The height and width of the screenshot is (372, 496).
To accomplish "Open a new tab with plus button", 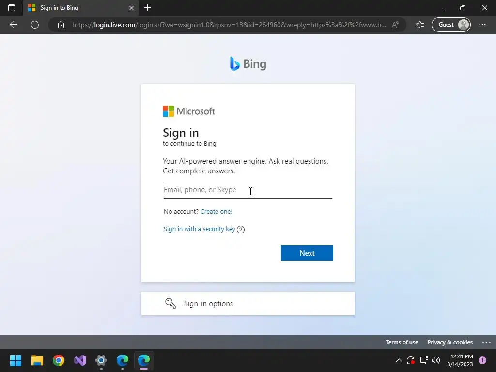I will click(147, 8).
